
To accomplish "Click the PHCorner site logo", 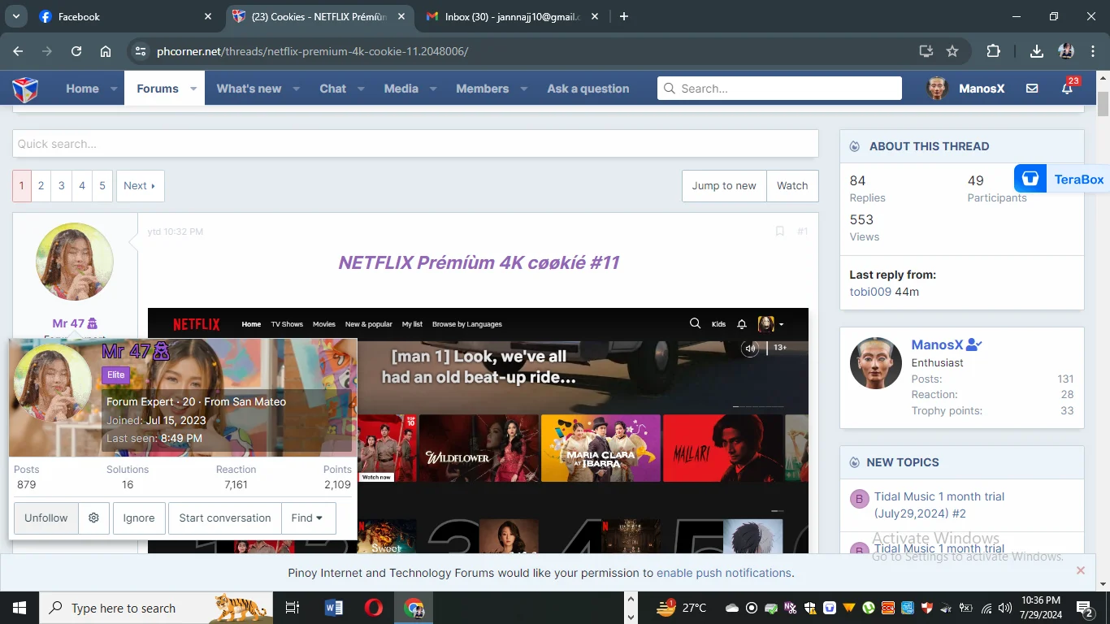I will (x=25, y=89).
